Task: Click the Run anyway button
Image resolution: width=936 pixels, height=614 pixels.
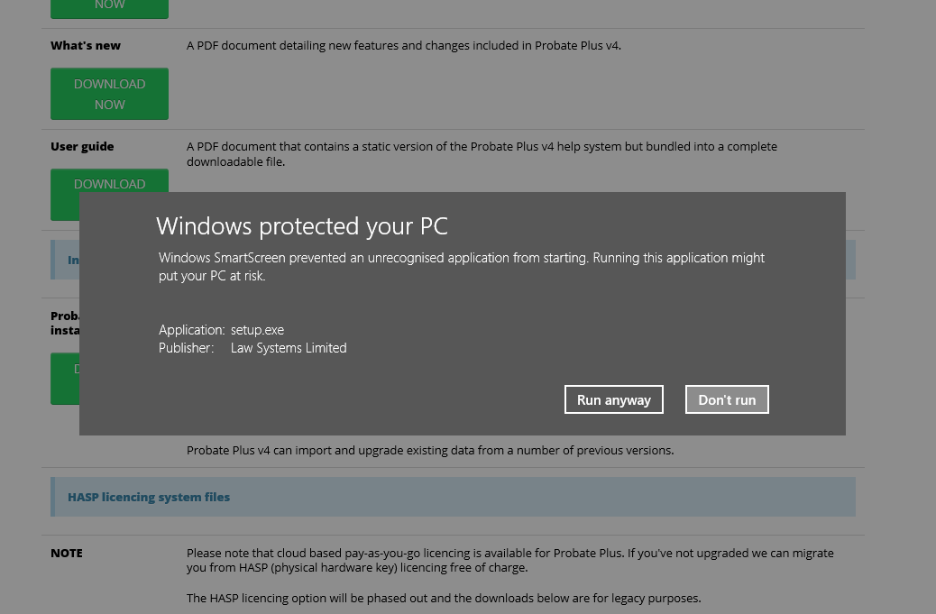Action: pyautogui.click(x=613, y=399)
